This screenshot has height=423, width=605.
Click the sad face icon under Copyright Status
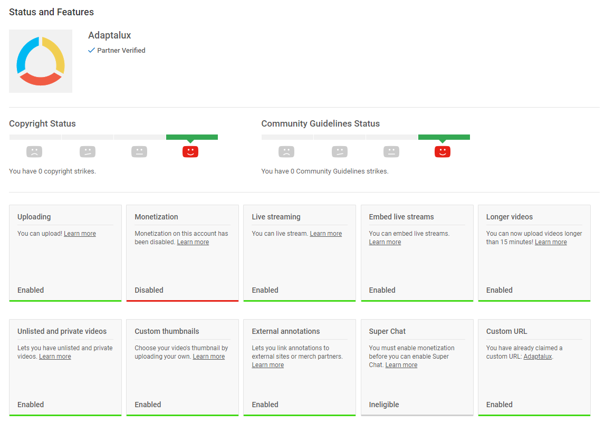34,152
